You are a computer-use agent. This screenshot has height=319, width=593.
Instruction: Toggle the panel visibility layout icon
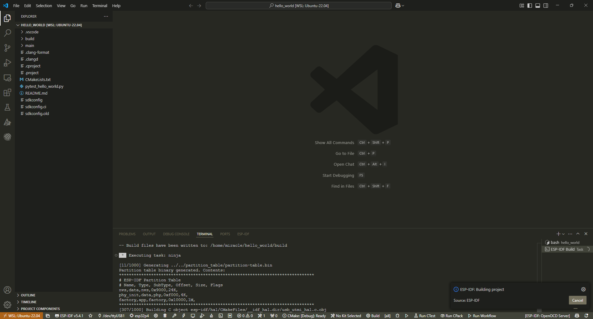538,6
